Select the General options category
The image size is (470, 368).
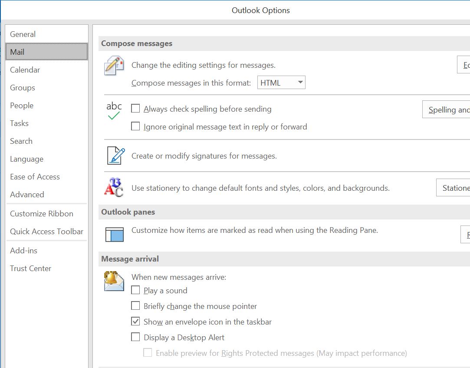pos(47,34)
